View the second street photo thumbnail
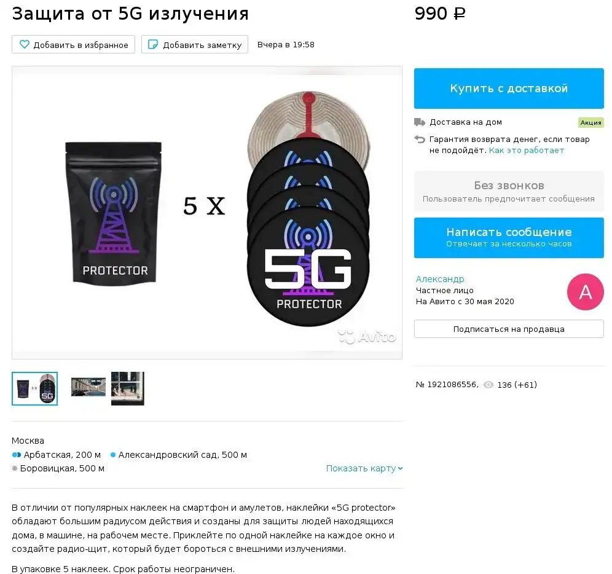This screenshot has width=612, height=574. pyautogui.click(x=88, y=387)
